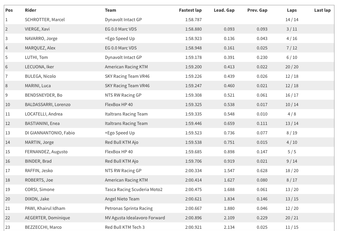Click the Petronas Sprinta Racing team

129,208
